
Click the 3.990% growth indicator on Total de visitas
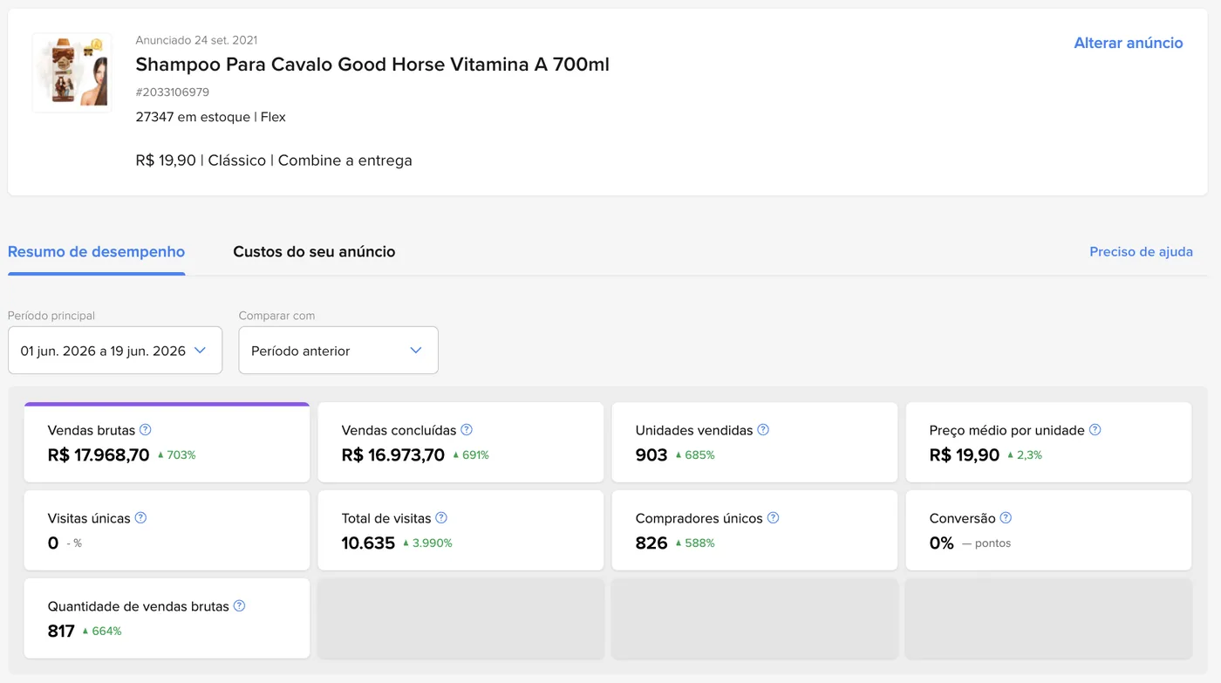[427, 543]
